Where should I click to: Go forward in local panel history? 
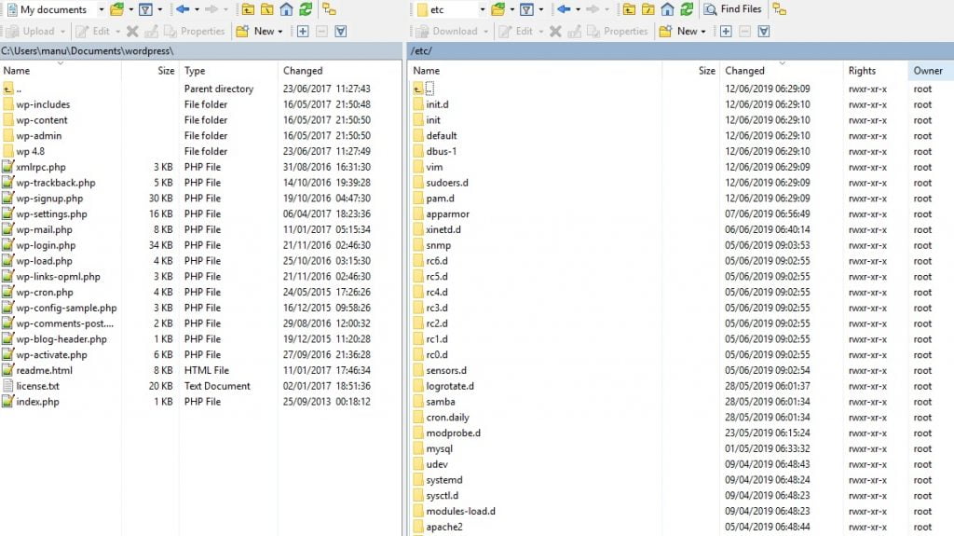[211, 9]
